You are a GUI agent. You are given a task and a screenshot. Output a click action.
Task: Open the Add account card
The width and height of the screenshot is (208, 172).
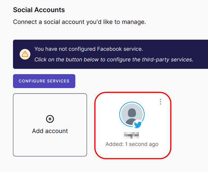click(x=50, y=125)
